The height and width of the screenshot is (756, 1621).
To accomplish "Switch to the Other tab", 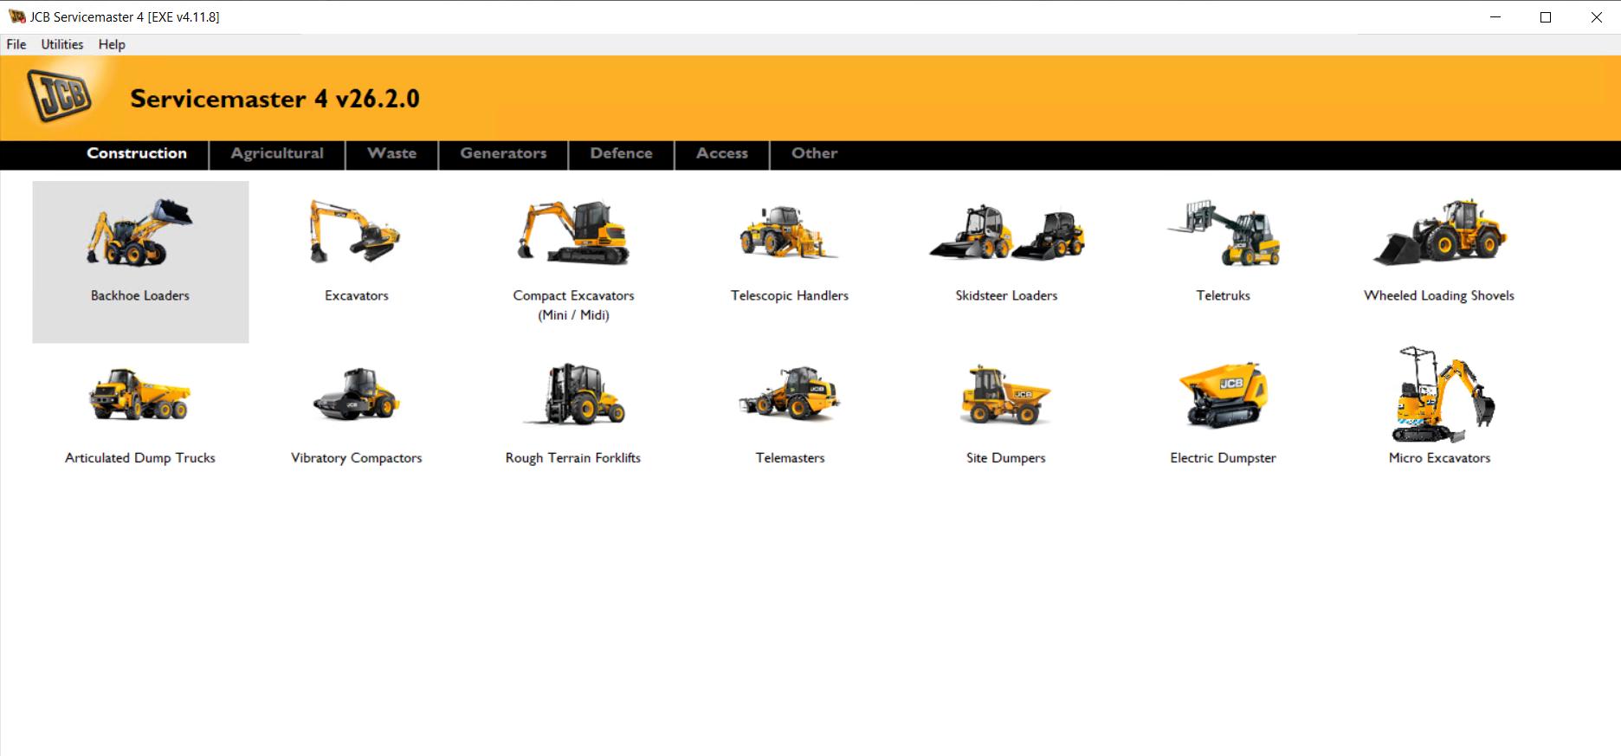I will pos(814,153).
